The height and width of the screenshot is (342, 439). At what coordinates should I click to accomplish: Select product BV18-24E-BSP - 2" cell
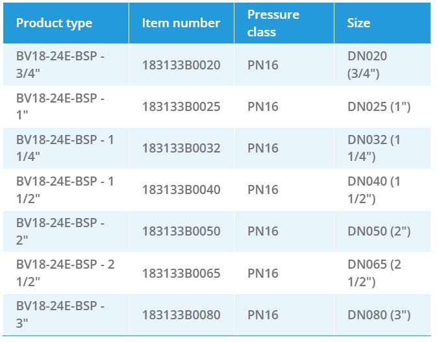[60, 231]
